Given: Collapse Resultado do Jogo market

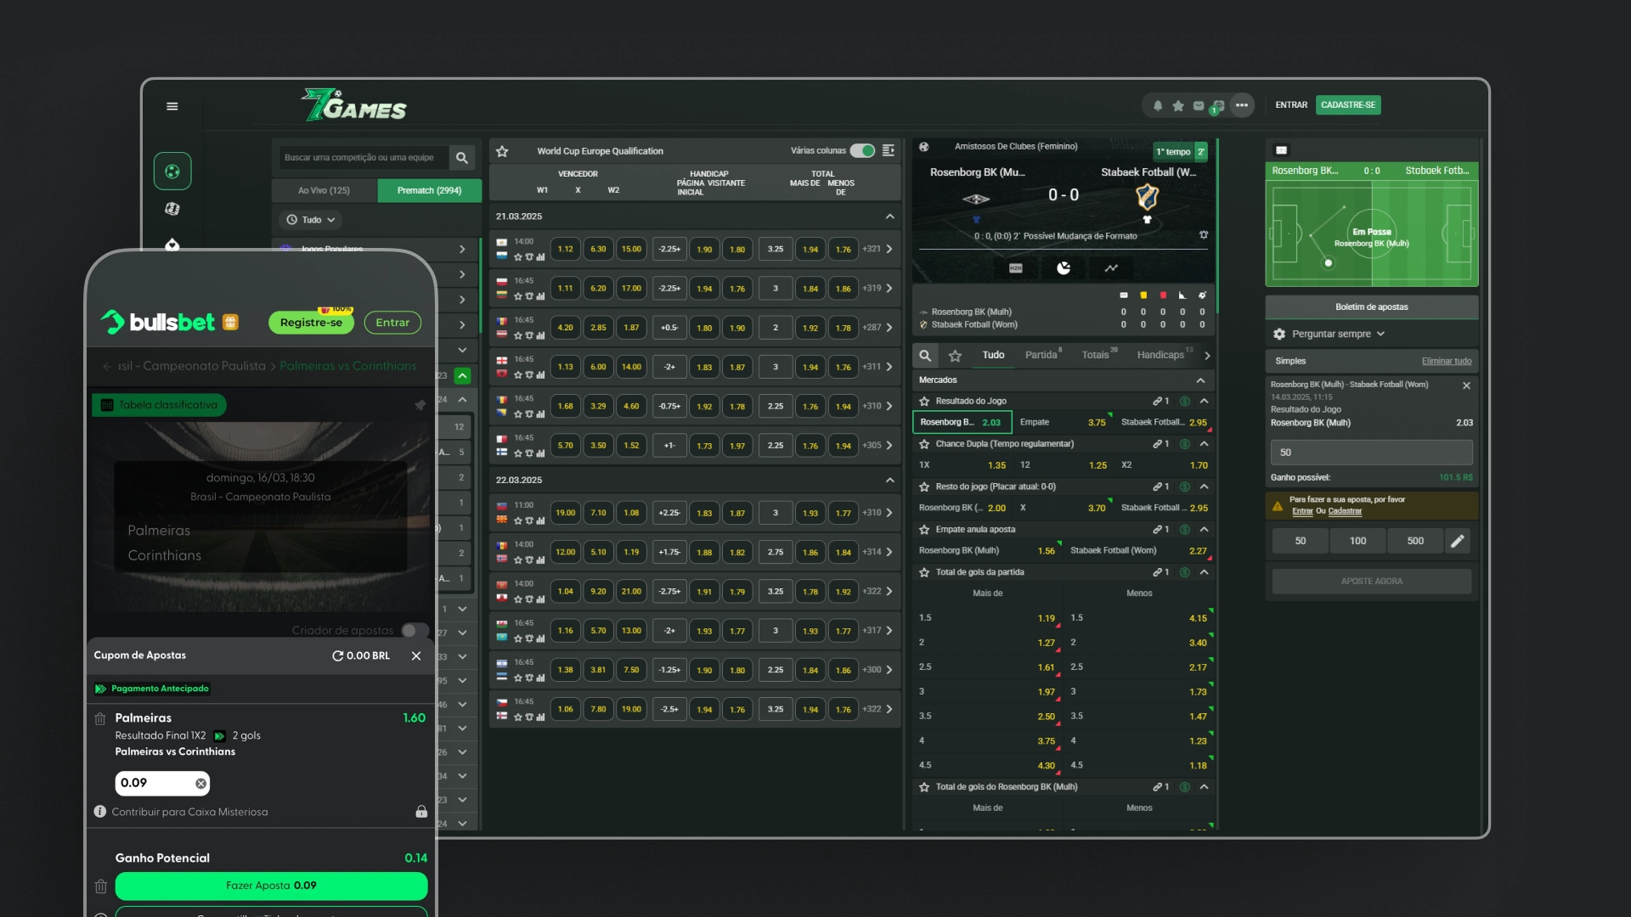Looking at the screenshot, I should [x=1204, y=401].
